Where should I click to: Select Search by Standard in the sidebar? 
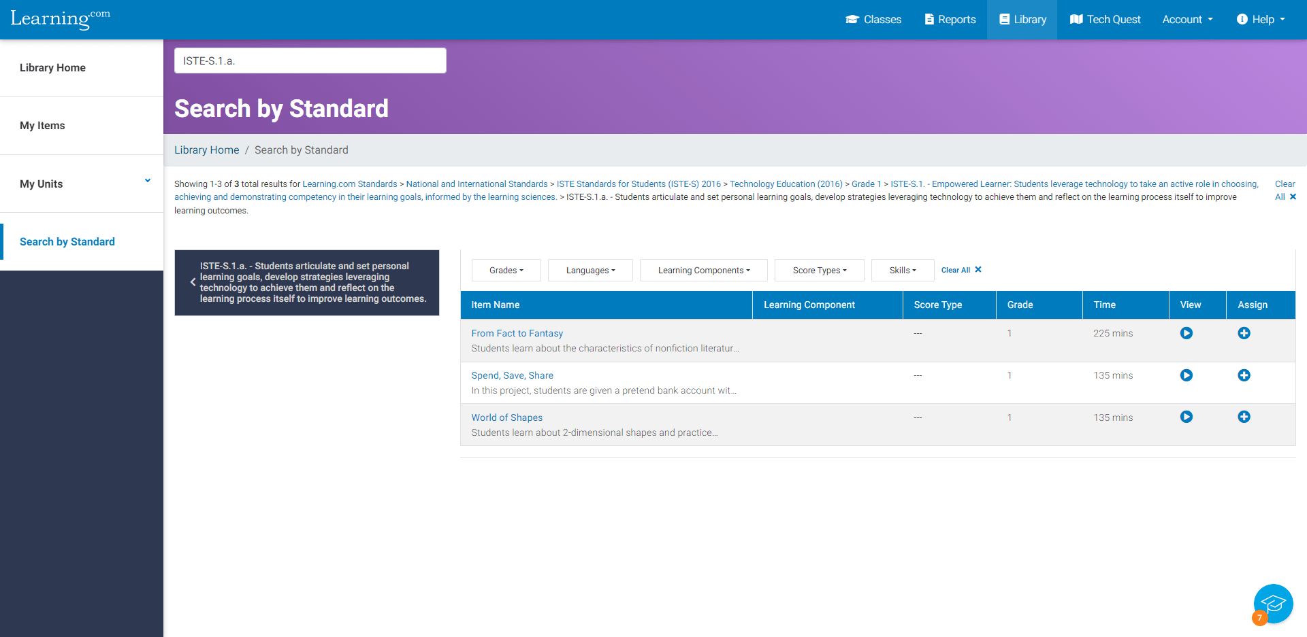click(67, 241)
